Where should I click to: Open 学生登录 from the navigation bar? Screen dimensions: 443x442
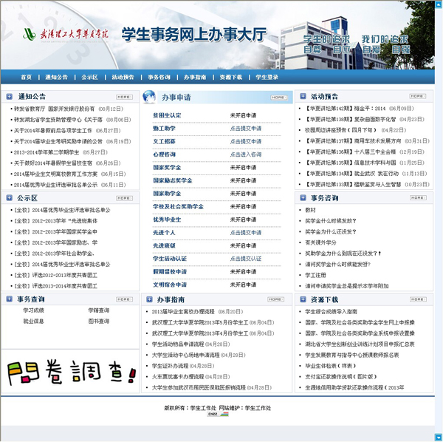click(x=267, y=77)
